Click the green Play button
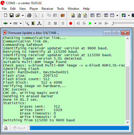 (90, 23)
